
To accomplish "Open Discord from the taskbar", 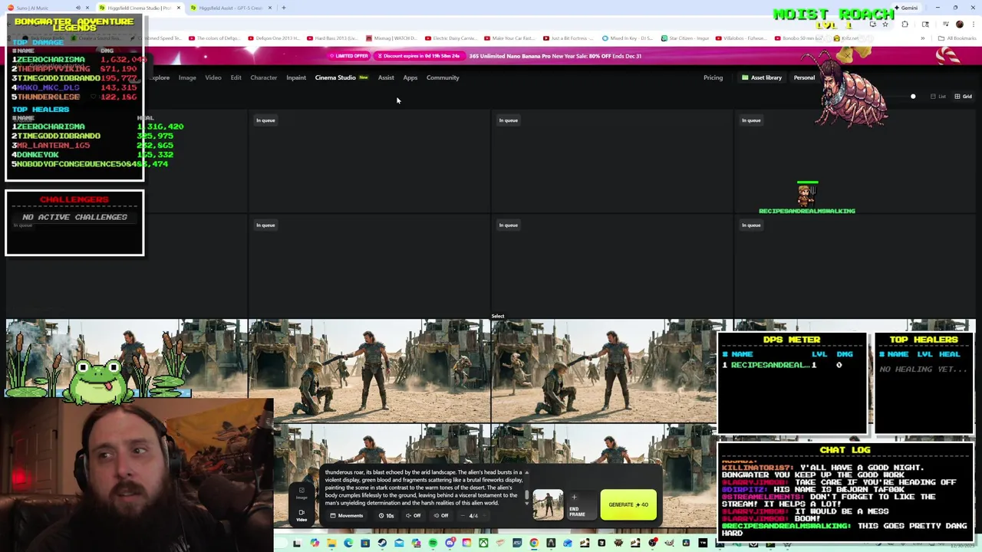I will coord(450,544).
